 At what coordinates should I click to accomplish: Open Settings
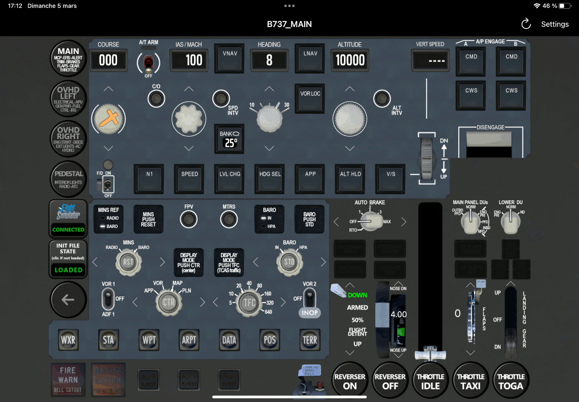[x=555, y=24]
